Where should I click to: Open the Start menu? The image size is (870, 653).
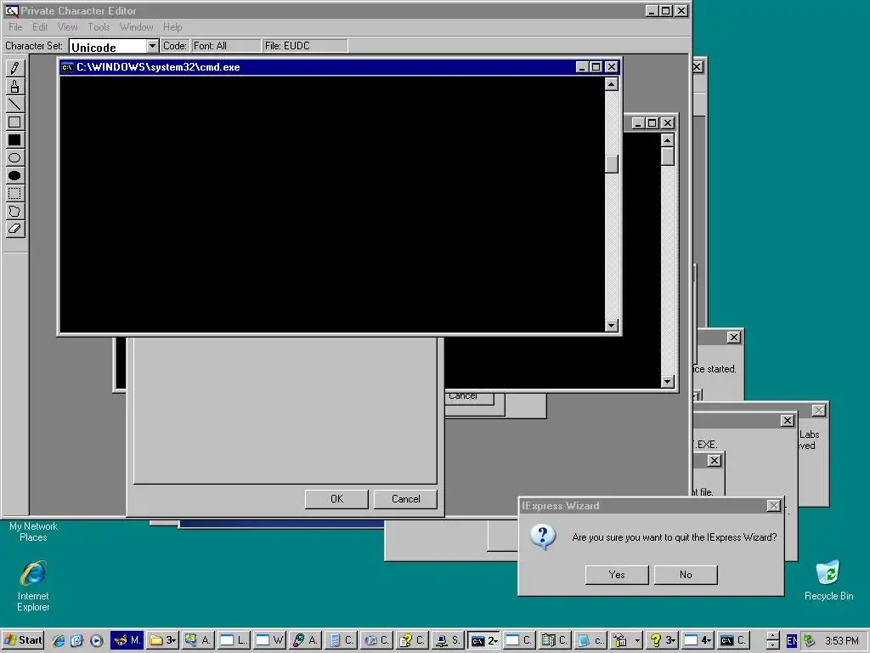[23, 640]
